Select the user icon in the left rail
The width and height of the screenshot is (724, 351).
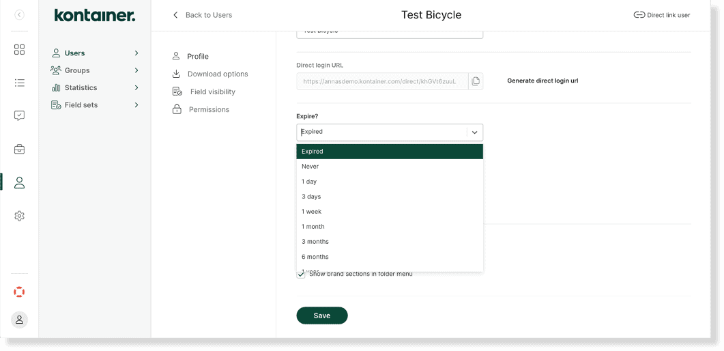19,182
